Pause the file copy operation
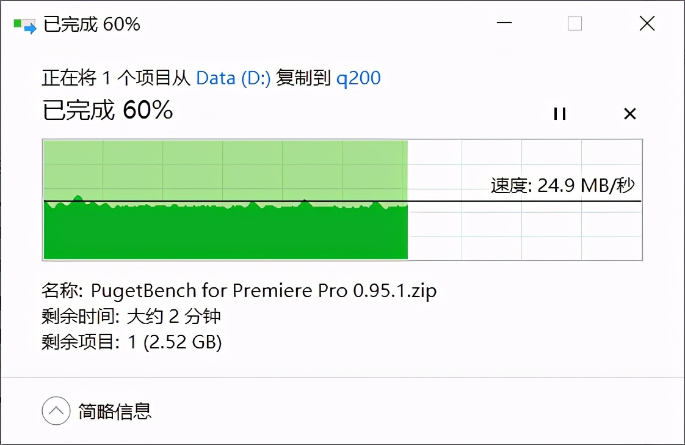685x445 pixels. (560, 114)
